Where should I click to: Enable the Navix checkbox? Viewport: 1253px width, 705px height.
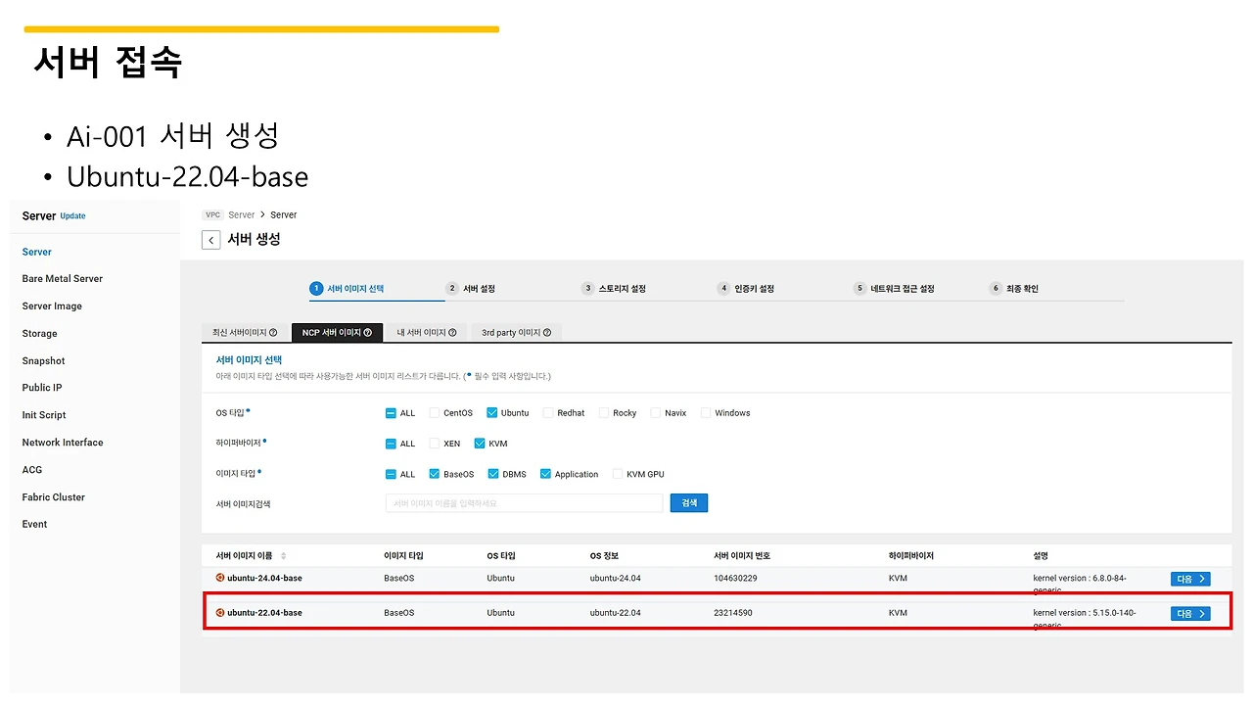pos(656,413)
